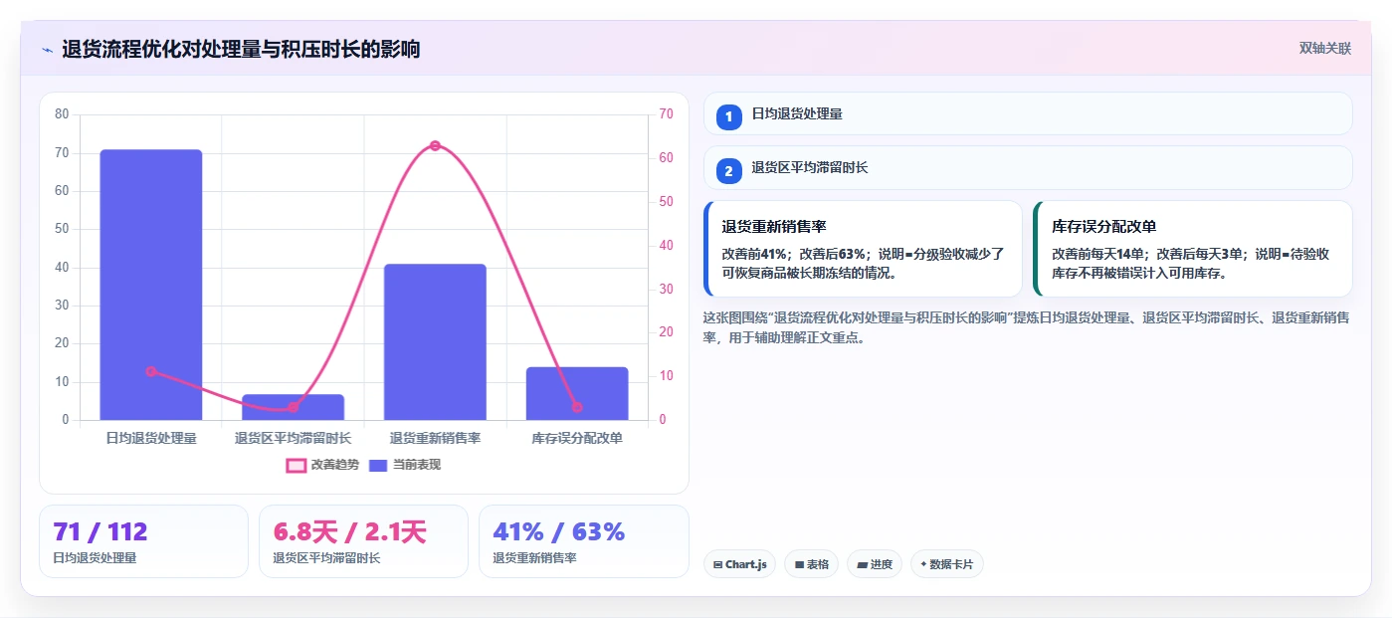This screenshot has width=1392, height=618.
Task: Click the blue 当前表现 legend swatch
Action: [x=378, y=465]
